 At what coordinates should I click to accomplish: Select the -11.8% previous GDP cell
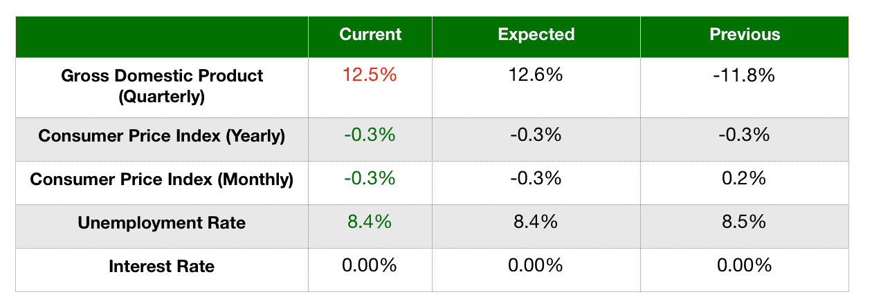pos(745,75)
